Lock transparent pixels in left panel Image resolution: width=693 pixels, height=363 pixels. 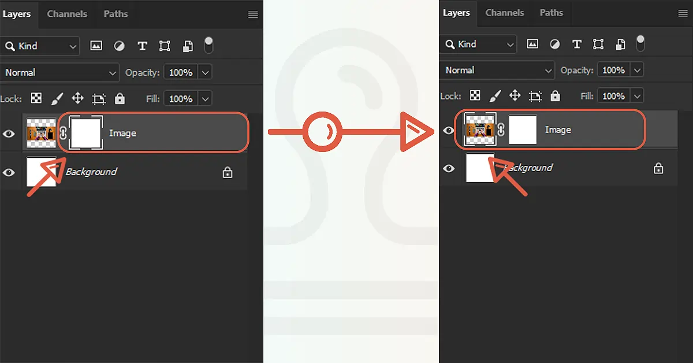coord(36,99)
